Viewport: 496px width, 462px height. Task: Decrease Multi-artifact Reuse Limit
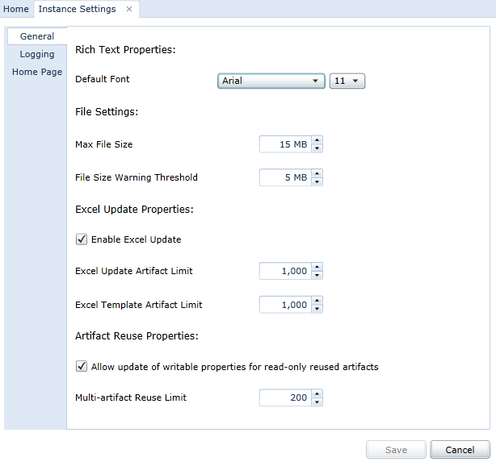pyautogui.click(x=317, y=402)
